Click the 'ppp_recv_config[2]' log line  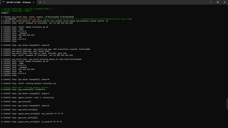tap(19, 118)
